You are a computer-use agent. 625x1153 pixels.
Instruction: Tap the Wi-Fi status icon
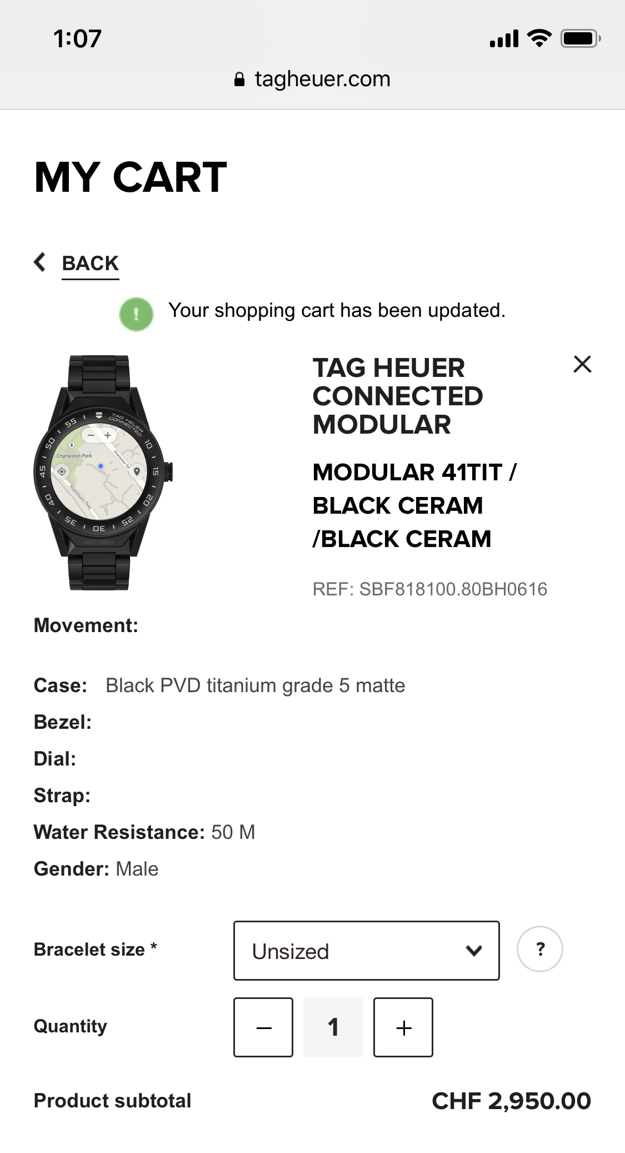pos(538,38)
